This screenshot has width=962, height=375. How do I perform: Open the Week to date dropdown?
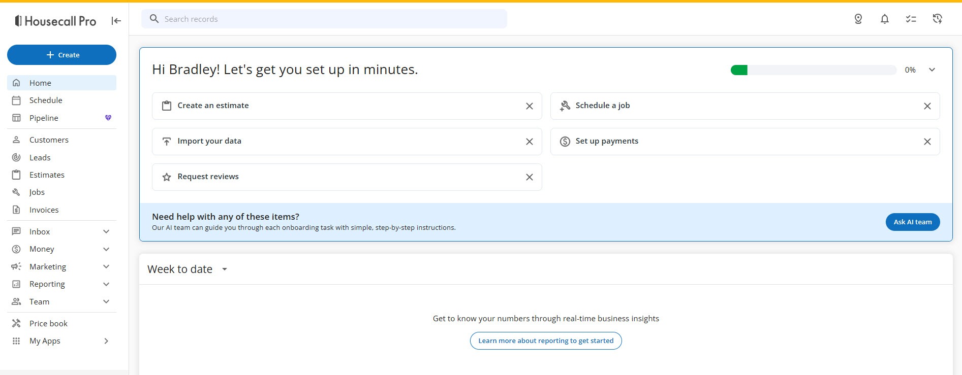187,269
